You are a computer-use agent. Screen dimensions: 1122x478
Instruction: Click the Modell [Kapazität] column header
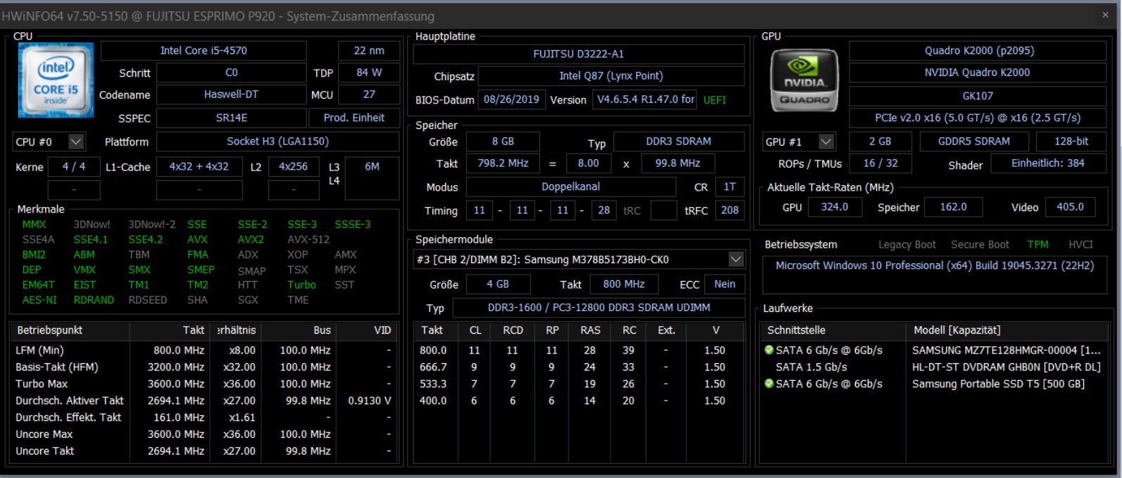[1007, 330]
